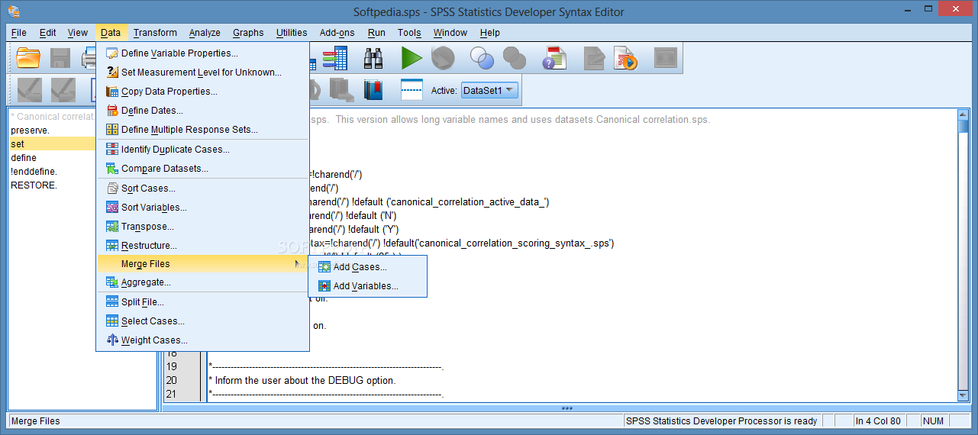Click the rightmost grey window toolbar icon
978x435 pixels.
point(666,58)
